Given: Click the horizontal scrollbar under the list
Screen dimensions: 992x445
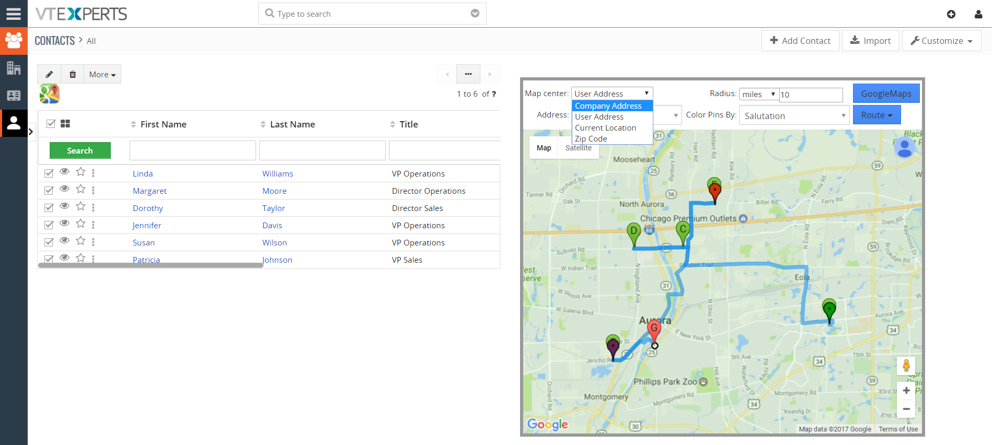Looking at the screenshot, I should tap(151, 265).
